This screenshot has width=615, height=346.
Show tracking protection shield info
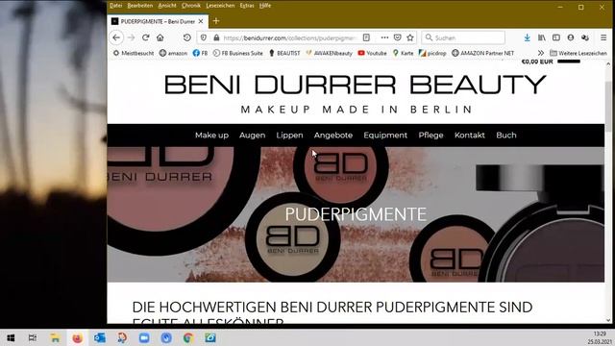(203, 37)
